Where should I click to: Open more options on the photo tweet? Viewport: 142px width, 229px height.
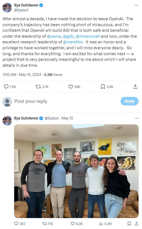click(x=136, y=118)
